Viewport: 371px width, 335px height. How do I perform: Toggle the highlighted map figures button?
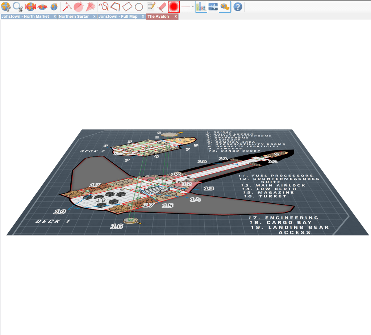[201, 7]
